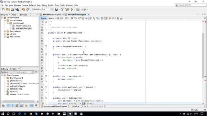This screenshot has width=207, height=116.
Task: Click the New File toolbar icon
Action: [4, 9]
